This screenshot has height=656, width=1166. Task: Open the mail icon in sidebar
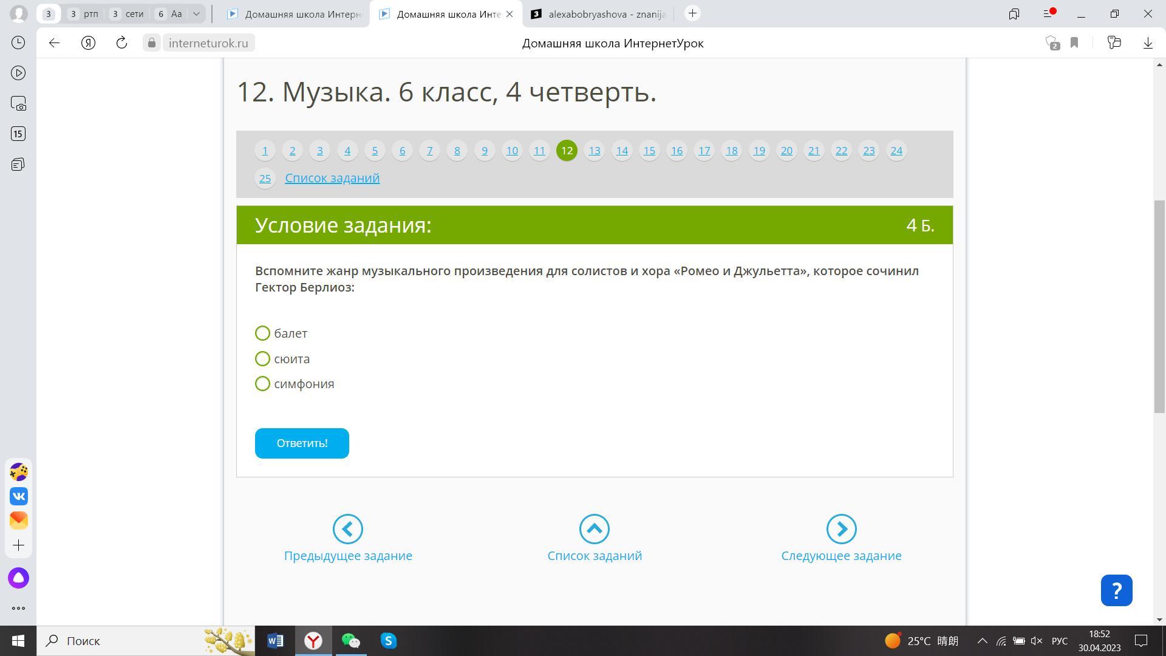click(18, 520)
